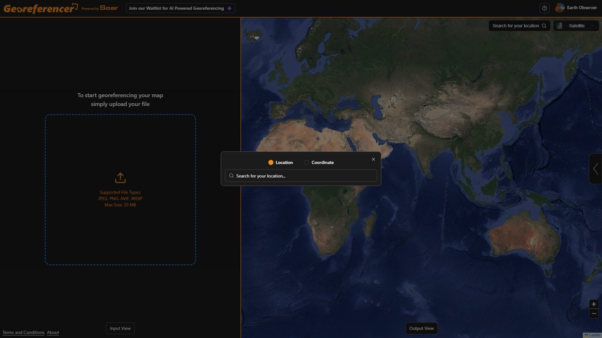Click the sparkle icon on the waitlist banner

[x=229, y=8]
